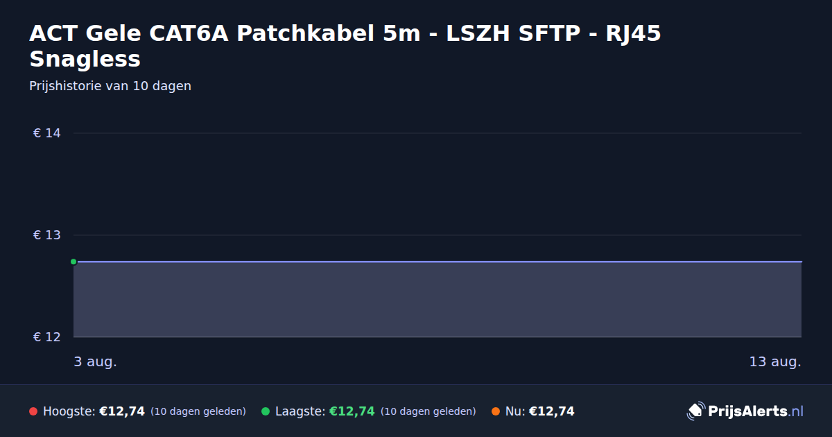Click the orange dot beside Nu

coord(496,411)
